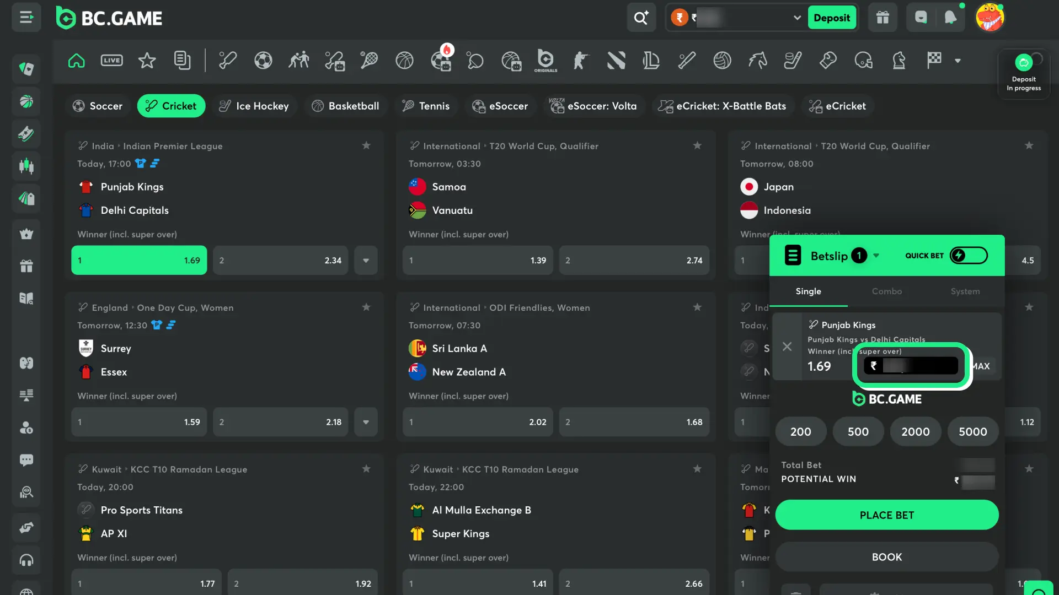Show LIVE events
Screen dimensions: 1059x595
pos(111,60)
